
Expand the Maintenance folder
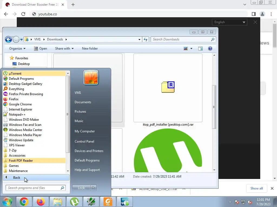click(34, 171)
